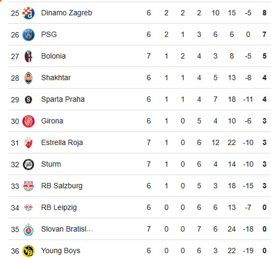Open the Dinamo Zagreb team link
Screen dimensions: 271x260
point(66,13)
